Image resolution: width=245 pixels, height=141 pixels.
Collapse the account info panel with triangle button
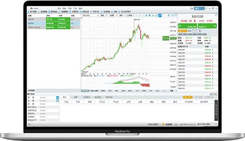coord(212,94)
